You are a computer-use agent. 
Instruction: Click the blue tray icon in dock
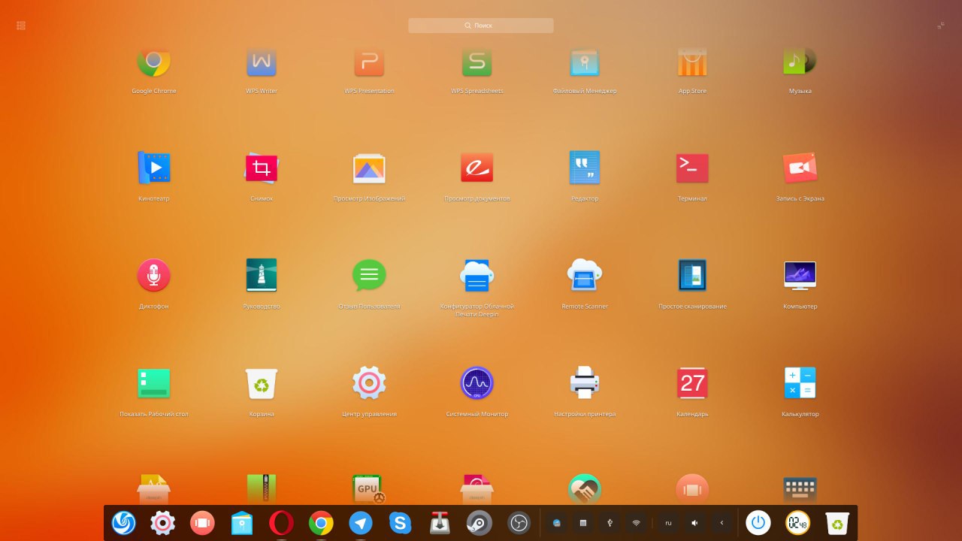pos(557,523)
